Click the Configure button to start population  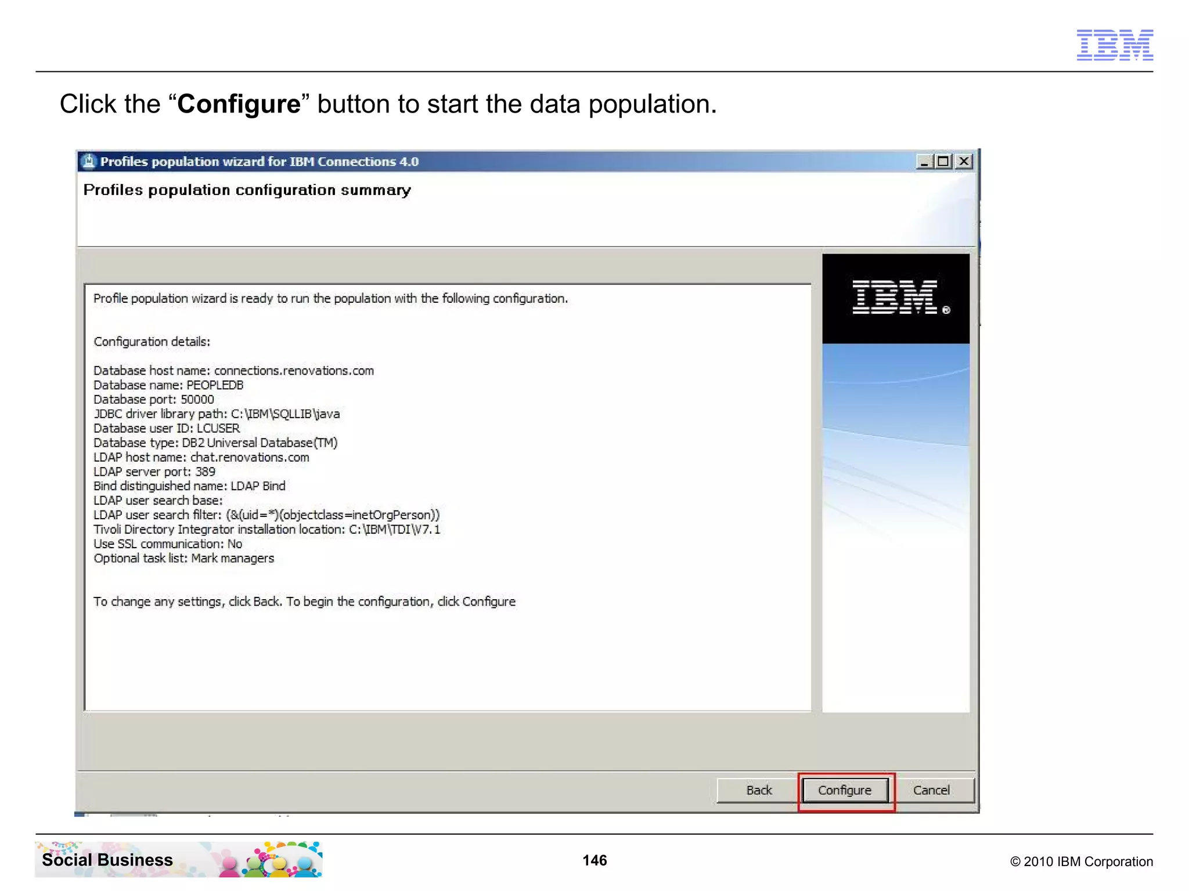coord(845,790)
